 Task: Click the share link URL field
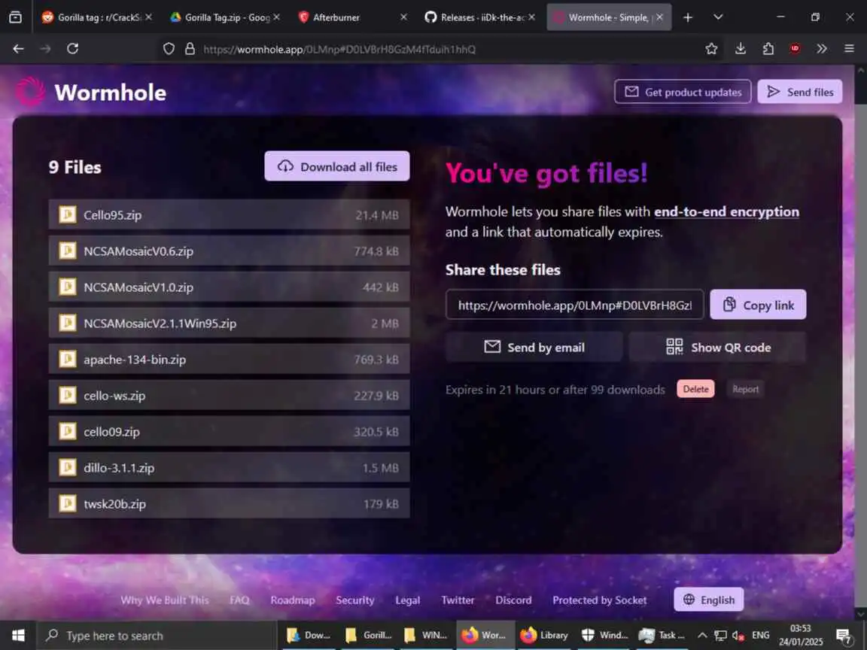(574, 305)
